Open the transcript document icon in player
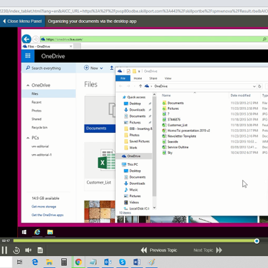The image size is (268, 268). [40, 250]
